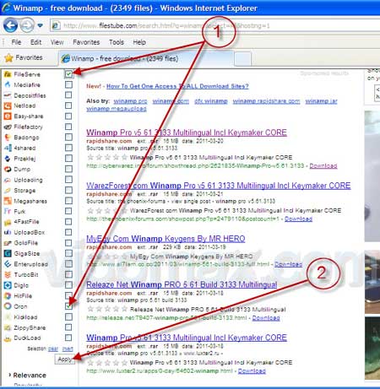
Task: Click the Apply button under host list
Action: [65, 359]
